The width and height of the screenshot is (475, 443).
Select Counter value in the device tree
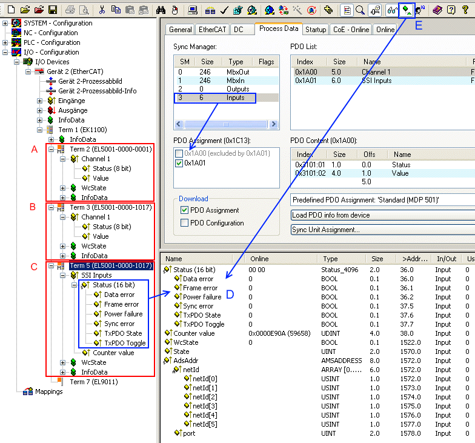[x=113, y=353]
